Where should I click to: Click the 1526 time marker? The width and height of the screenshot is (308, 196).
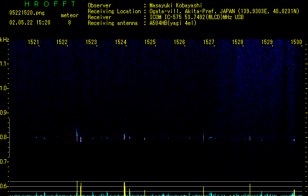[x=179, y=42]
